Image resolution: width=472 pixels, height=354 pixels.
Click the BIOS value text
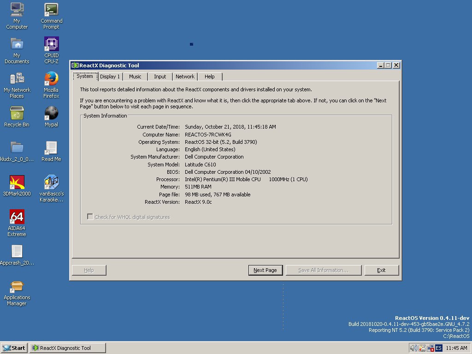(x=228, y=172)
